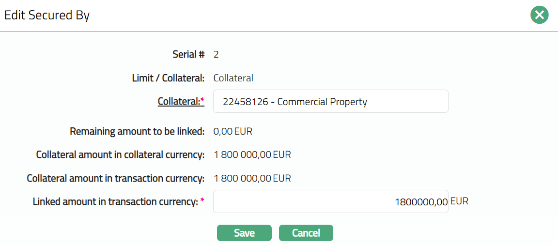Click Collateral amount in collateral currency label
Image resolution: width=558 pixels, height=246 pixels.
click(x=120, y=155)
